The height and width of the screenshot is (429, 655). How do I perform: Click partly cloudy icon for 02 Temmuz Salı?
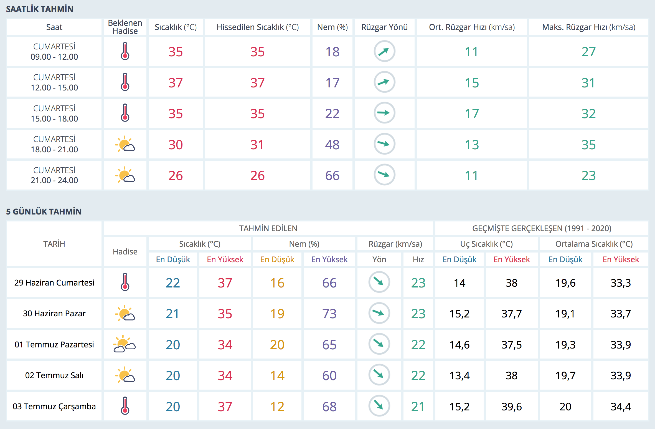[125, 375]
